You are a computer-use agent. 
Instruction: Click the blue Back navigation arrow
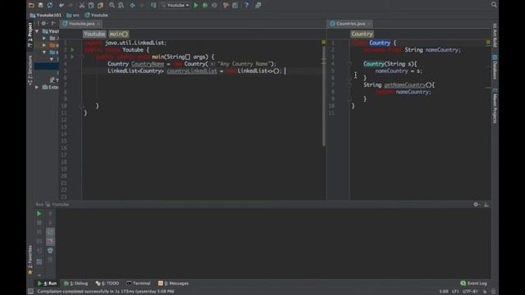[x=133, y=6]
